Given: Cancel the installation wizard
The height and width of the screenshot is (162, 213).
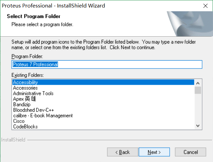Looking at the screenshot, I should click(190, 152).
